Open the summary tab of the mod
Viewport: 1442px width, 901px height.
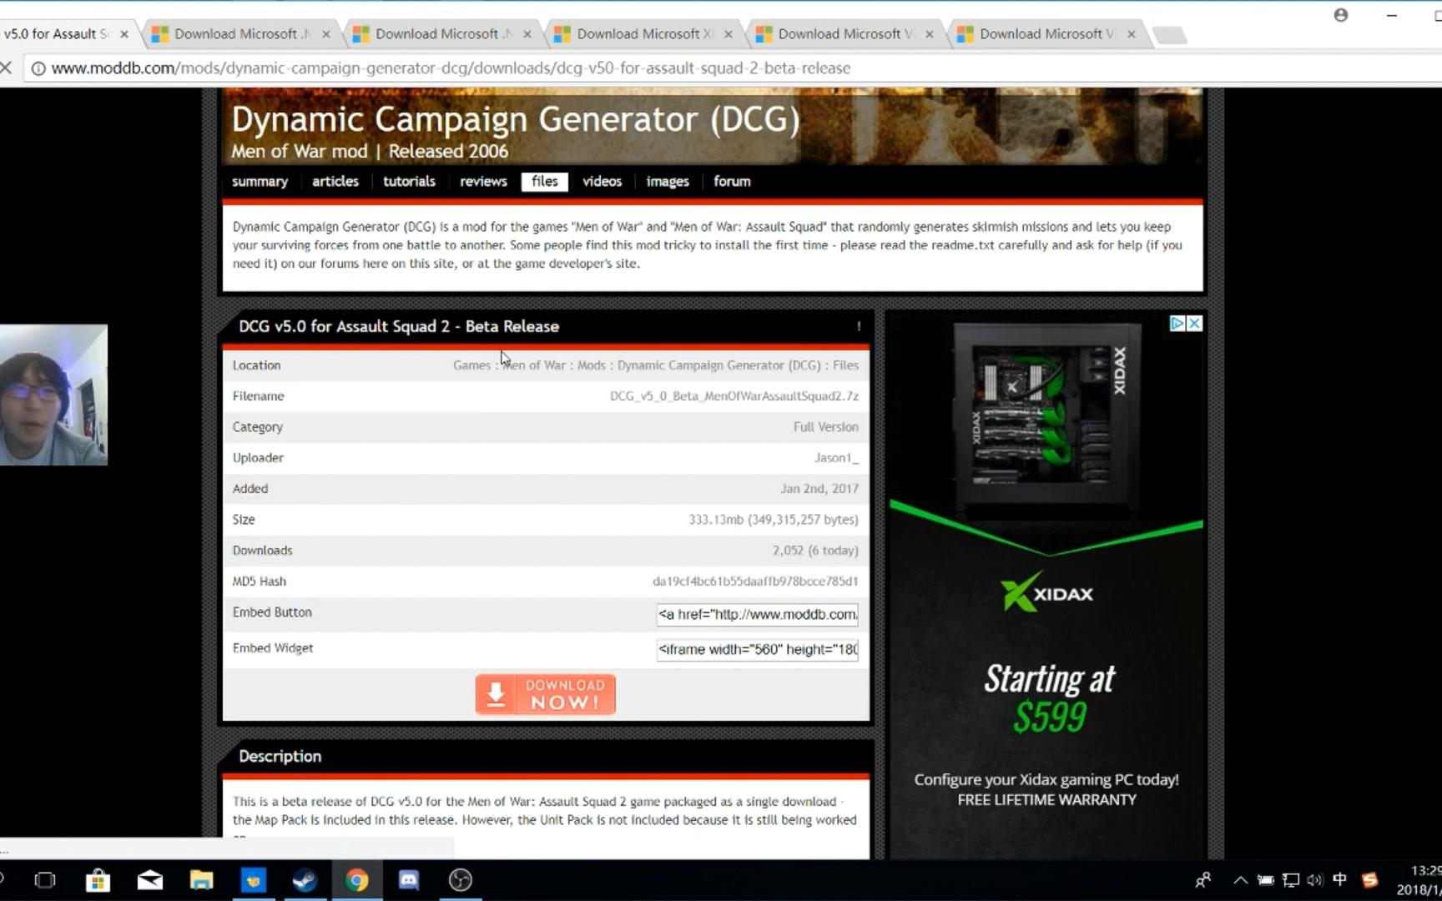(x=260, y=182)
